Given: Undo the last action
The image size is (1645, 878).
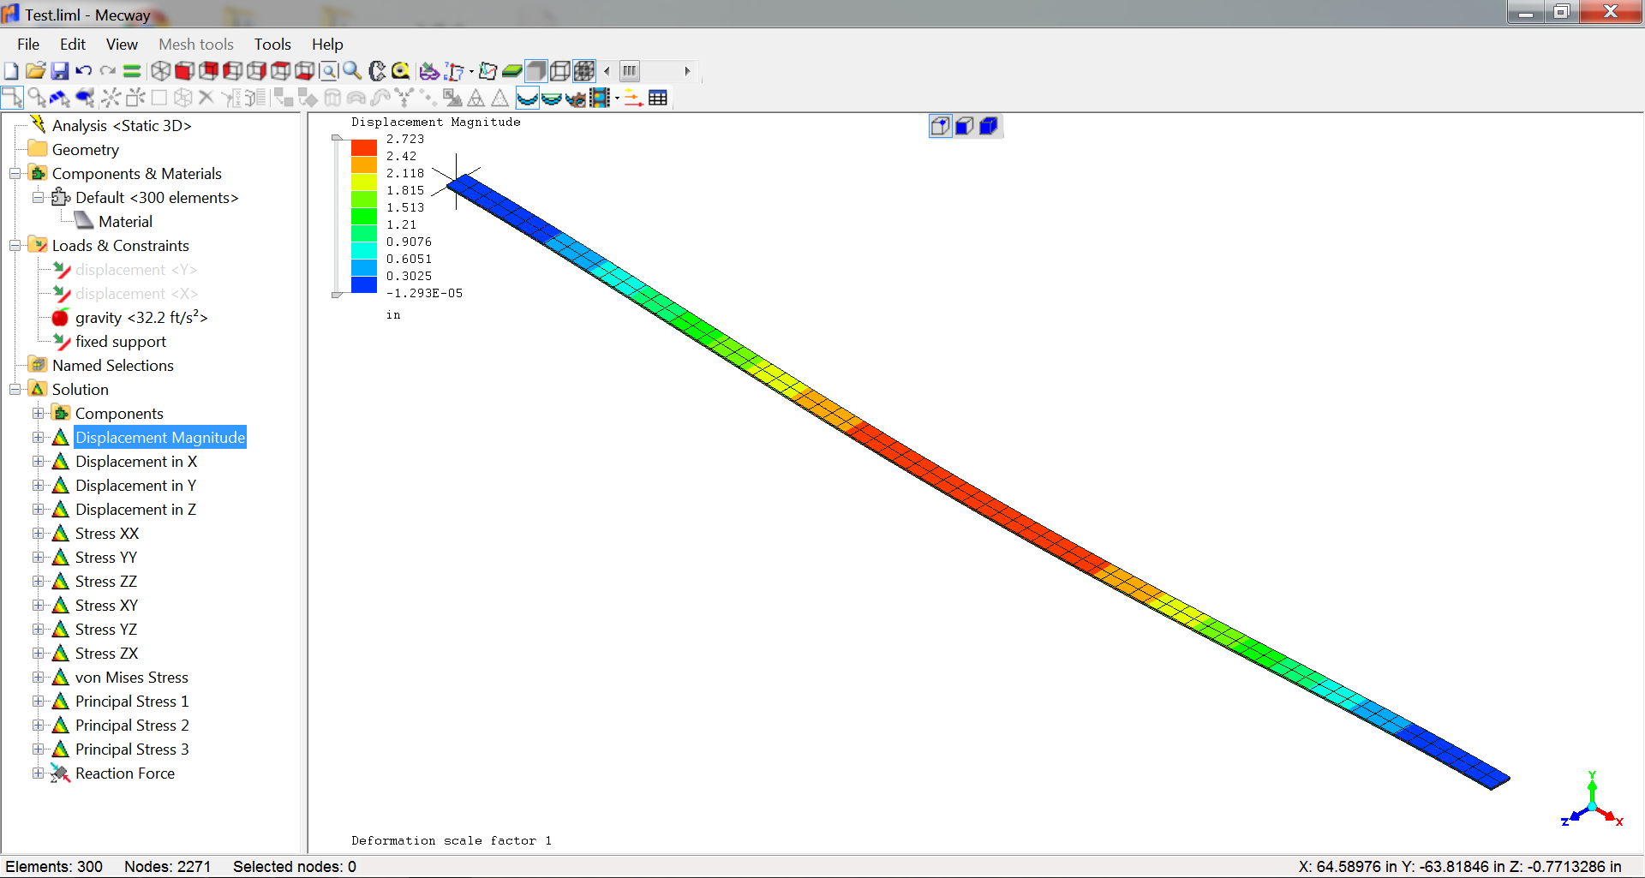Looking at the screenshot, I should point(83,71).
